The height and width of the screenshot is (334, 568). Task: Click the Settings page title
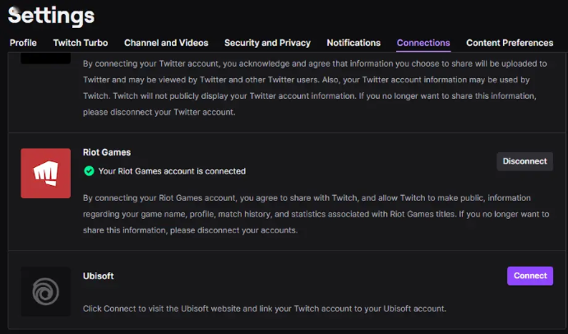(51, 15)
